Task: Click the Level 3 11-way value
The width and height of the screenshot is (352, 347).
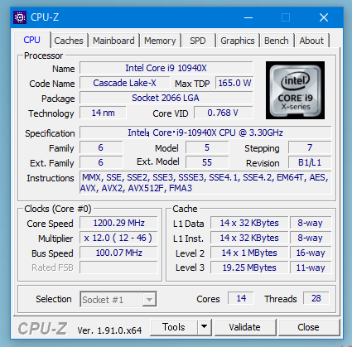Action: click(311, 267)
